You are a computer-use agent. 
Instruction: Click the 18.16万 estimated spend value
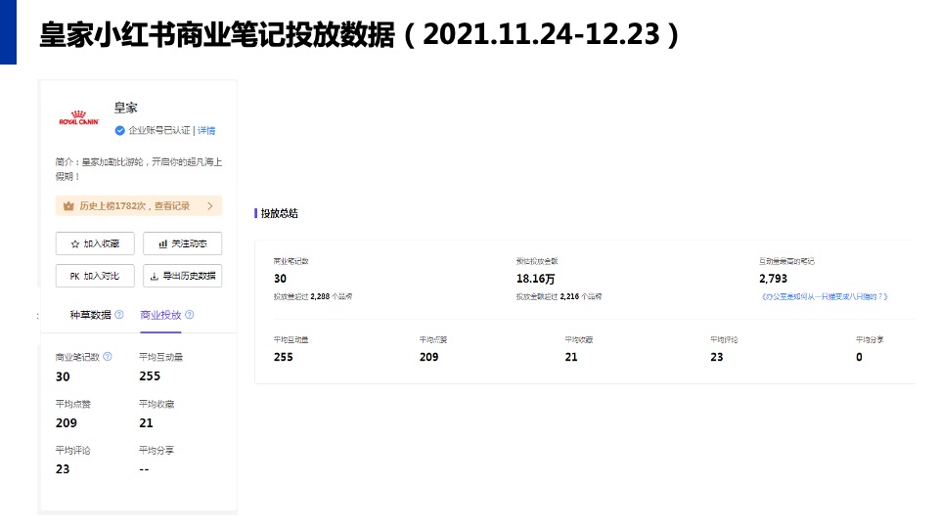(x=535, y=279)
